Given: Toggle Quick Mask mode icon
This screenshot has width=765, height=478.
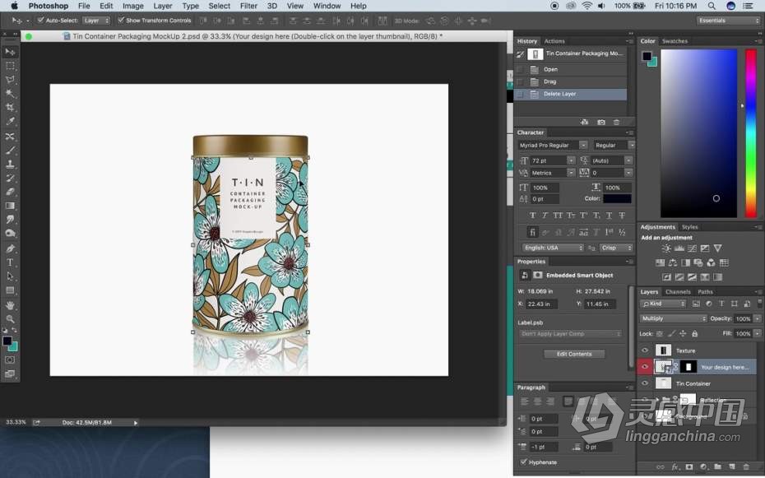Looking at the screenshot, I should click(10, 360).
